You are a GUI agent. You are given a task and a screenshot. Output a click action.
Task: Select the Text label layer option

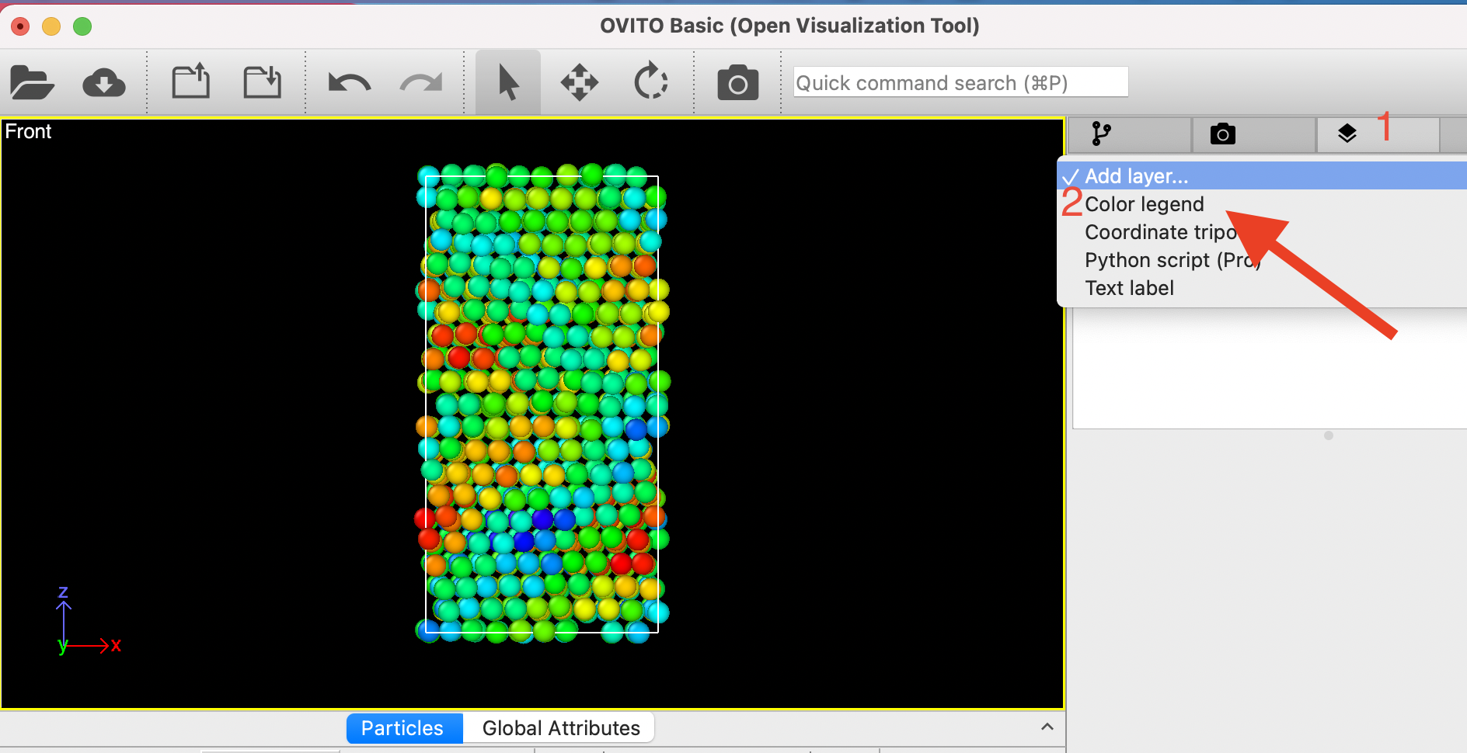1129,287
